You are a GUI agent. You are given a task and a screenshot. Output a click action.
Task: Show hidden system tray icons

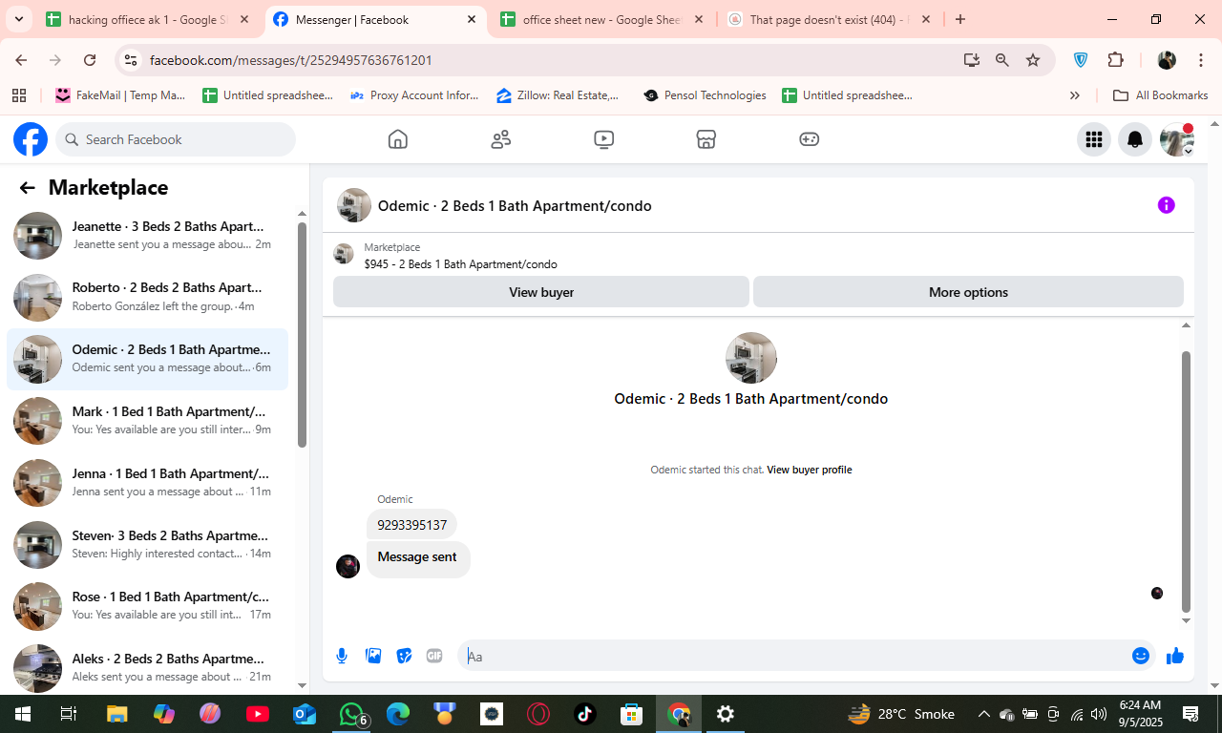pyautogui.click(x=983, y=714)
